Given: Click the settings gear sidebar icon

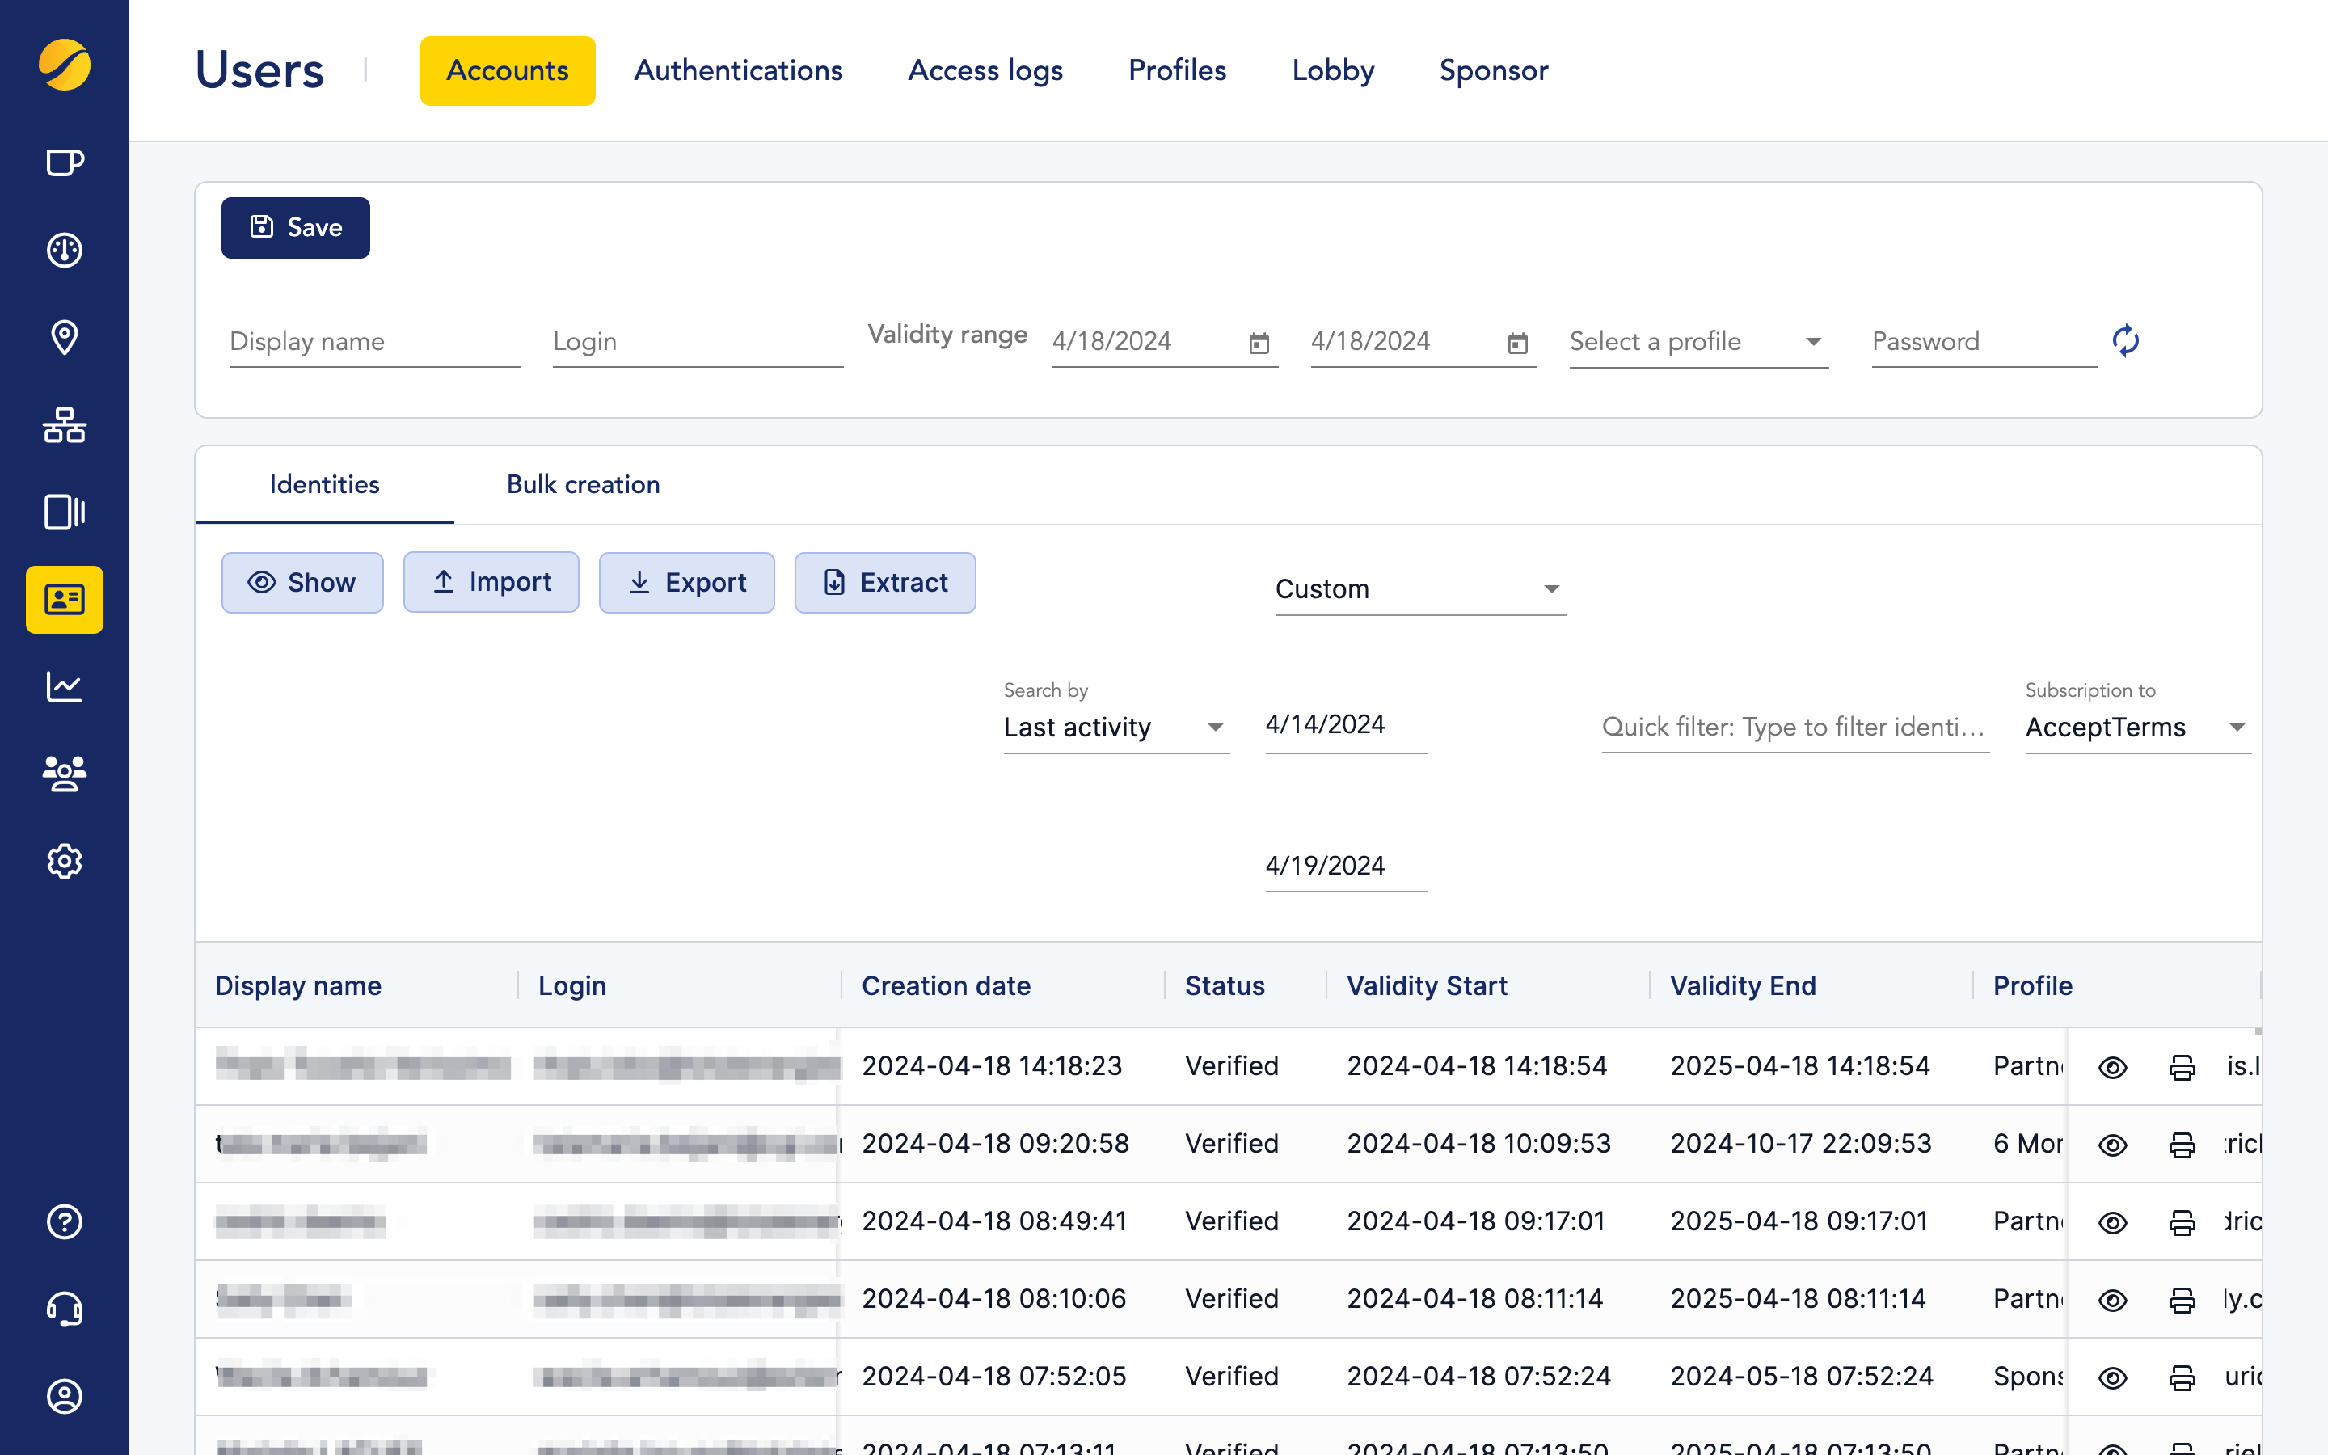Looking at the screenshot, I should [x=65, y=861].
